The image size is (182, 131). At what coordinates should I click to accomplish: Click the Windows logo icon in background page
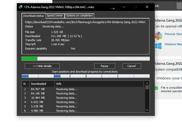pyautogui.click(x=158, y=46)
